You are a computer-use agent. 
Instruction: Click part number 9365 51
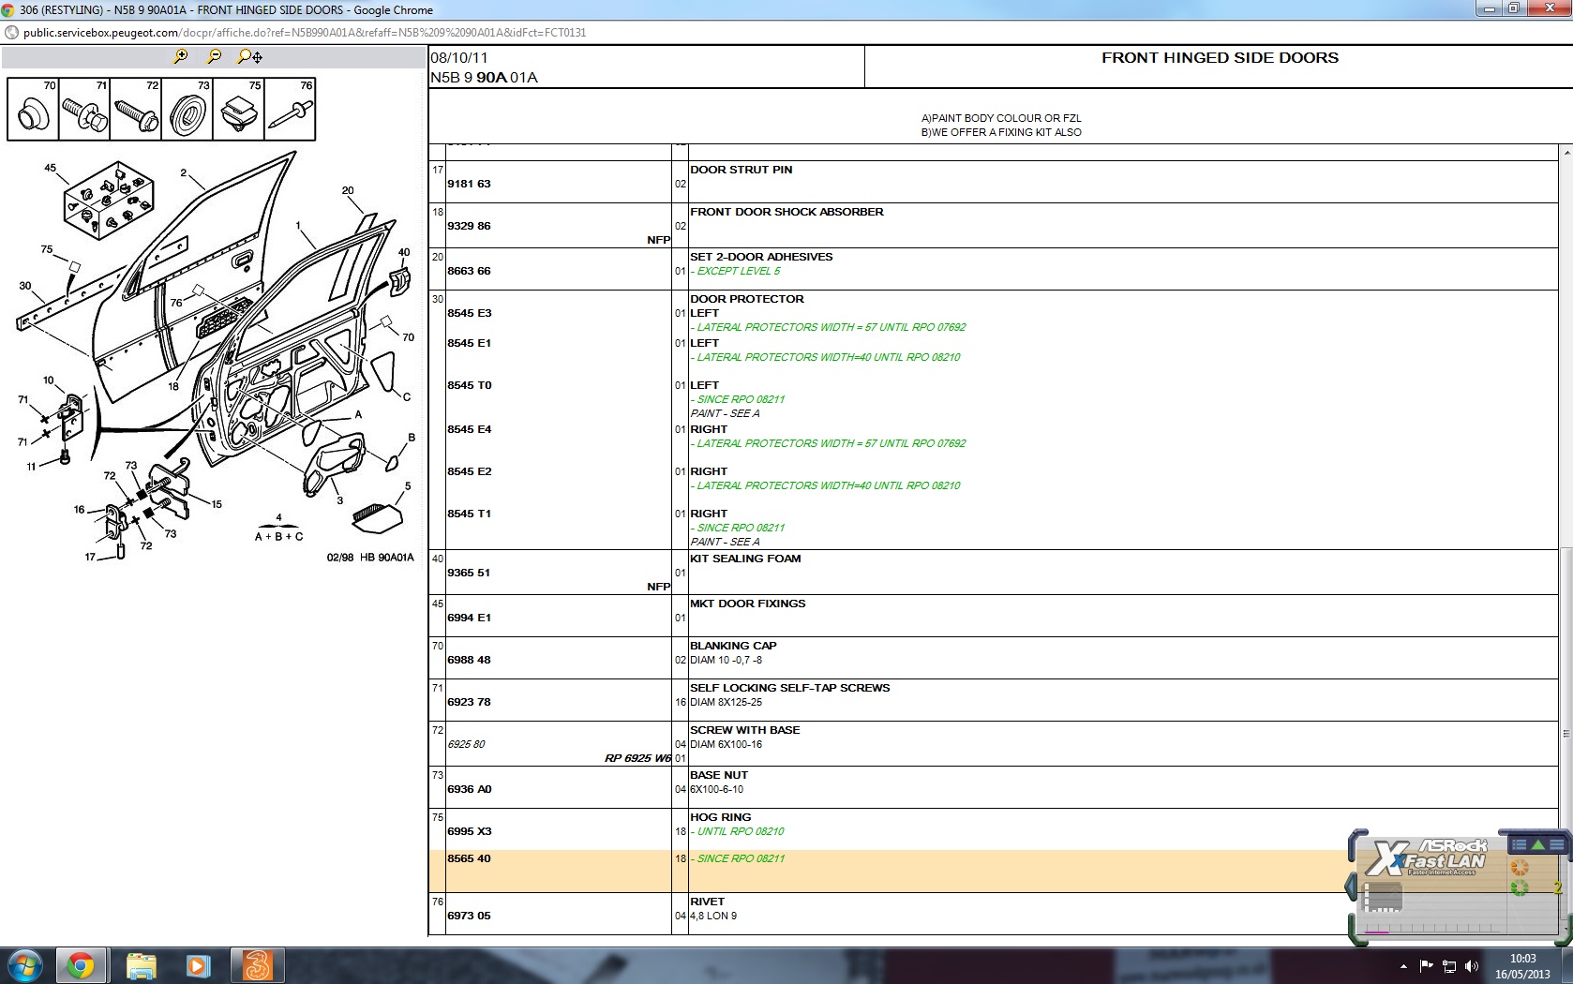469,573
